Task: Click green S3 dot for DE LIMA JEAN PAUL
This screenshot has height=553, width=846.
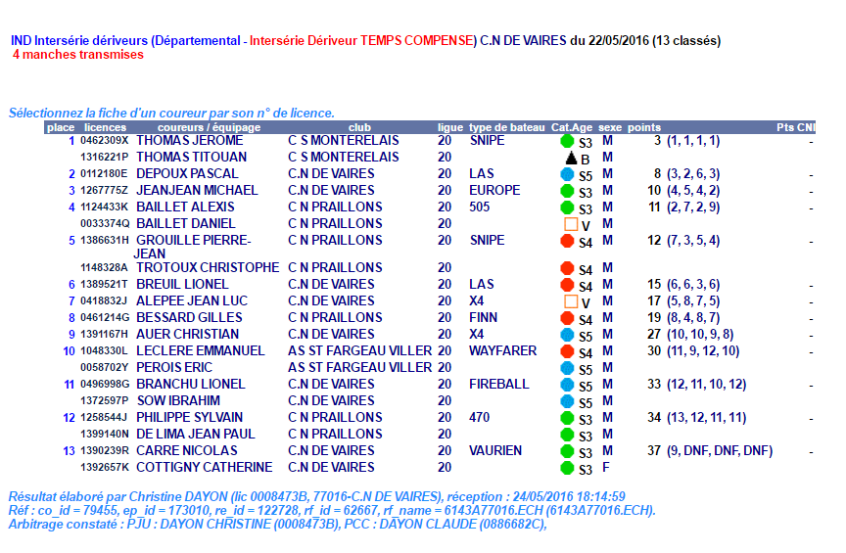Action: tap(567, 435)
